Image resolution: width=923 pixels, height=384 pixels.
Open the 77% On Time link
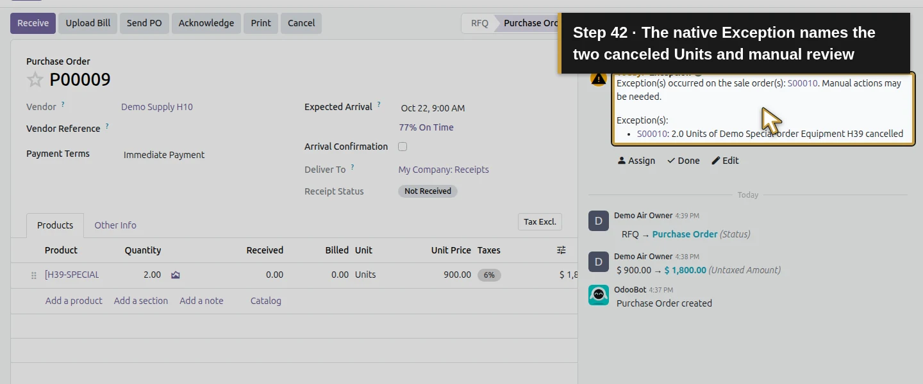click(426, 127)
